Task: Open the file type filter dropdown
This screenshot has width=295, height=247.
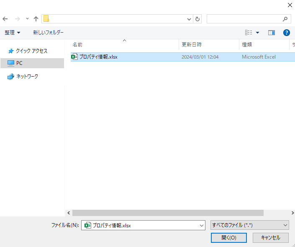Action: pyautogui.click(x=249, y=225)
